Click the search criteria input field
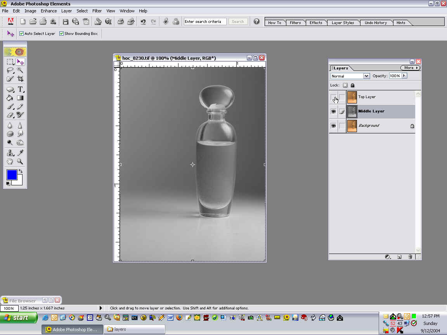Image resolution: width=447 pixels, height=335 pixels. point(205,22)
